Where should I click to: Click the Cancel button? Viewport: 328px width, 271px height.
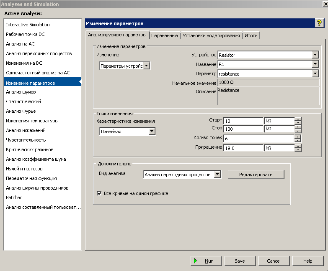coord(274,261)
